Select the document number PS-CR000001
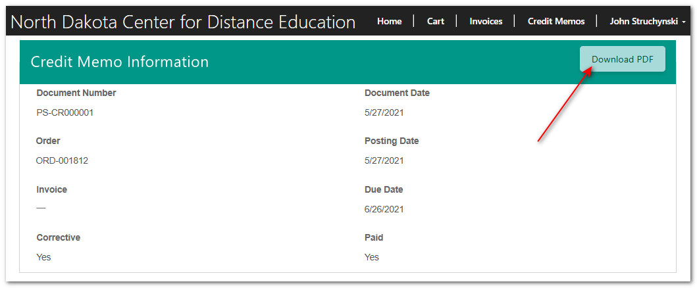 pyautogui.click(x=65, y=112)
